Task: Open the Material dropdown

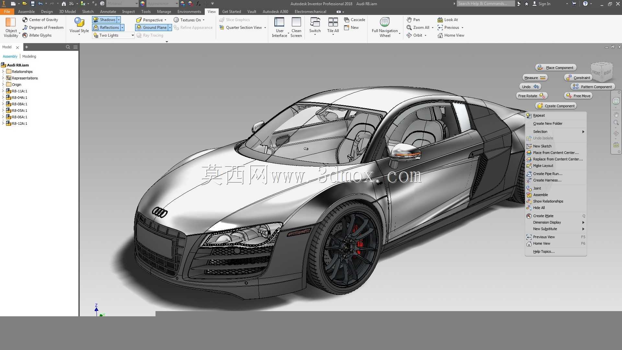Action: tap(122, 4)
